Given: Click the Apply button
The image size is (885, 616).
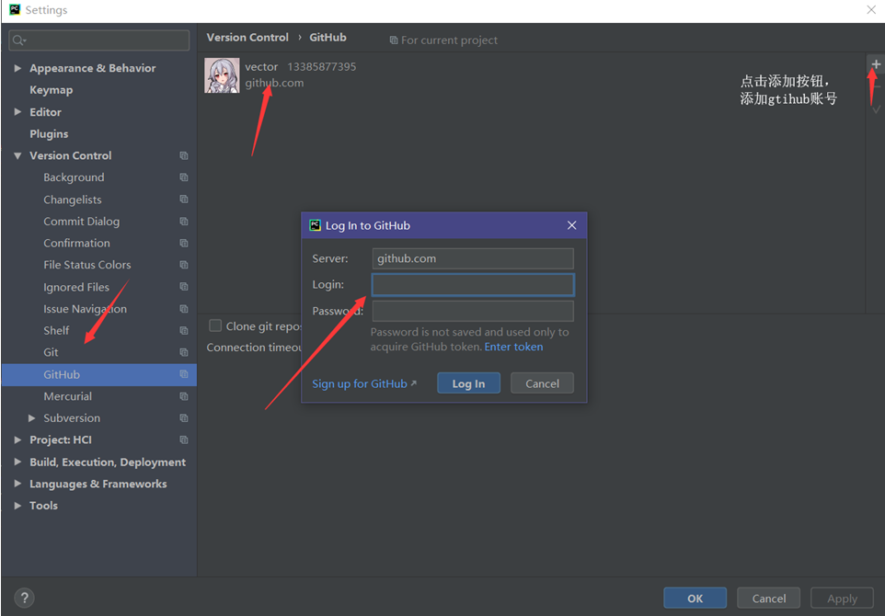Looking at the screenshot, I should 842,598.
